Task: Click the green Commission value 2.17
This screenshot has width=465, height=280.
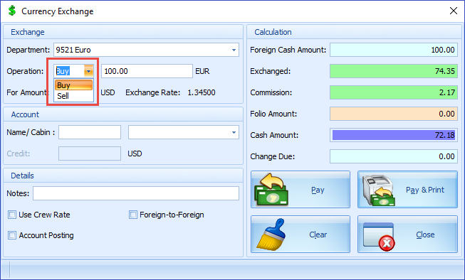Action: [394, 92]
